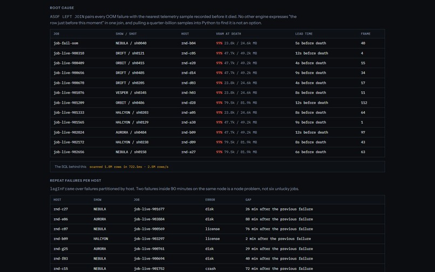Click host 'rnd-d03' cell
Image resolution: width=435 pixels, height=272 pixels.
[x=188, y=83]
